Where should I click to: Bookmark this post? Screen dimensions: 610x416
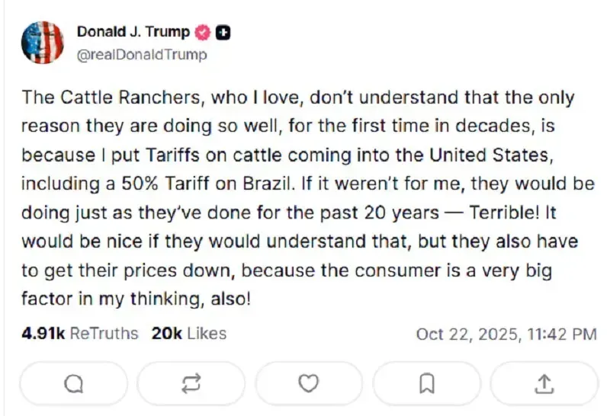pyautogui.click(x=427, y=384)
